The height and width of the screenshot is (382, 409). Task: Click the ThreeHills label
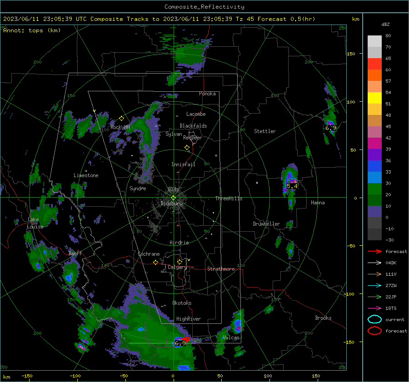(x=229, y=198)
